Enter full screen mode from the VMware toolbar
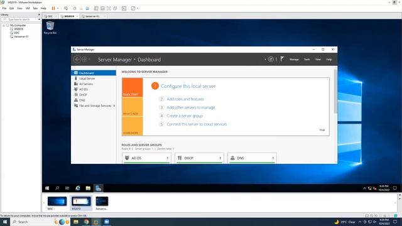 pyautogui.click(x=109, y=8)
